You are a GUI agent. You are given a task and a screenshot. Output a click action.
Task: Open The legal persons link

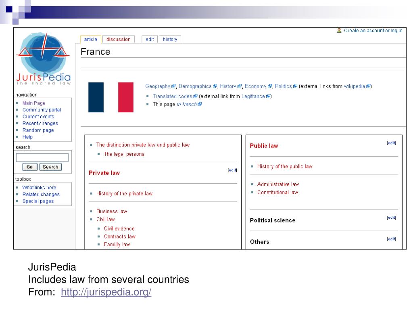pyautogui.click(x=124, y=154)
